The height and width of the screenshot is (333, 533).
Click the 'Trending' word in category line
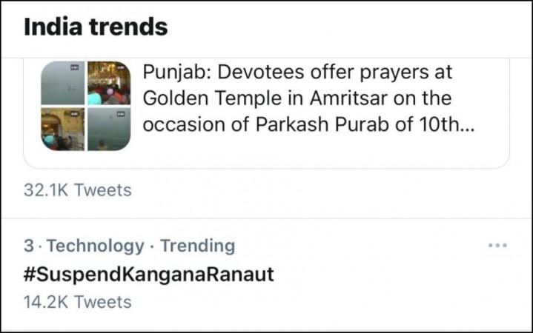click(198, 246)
